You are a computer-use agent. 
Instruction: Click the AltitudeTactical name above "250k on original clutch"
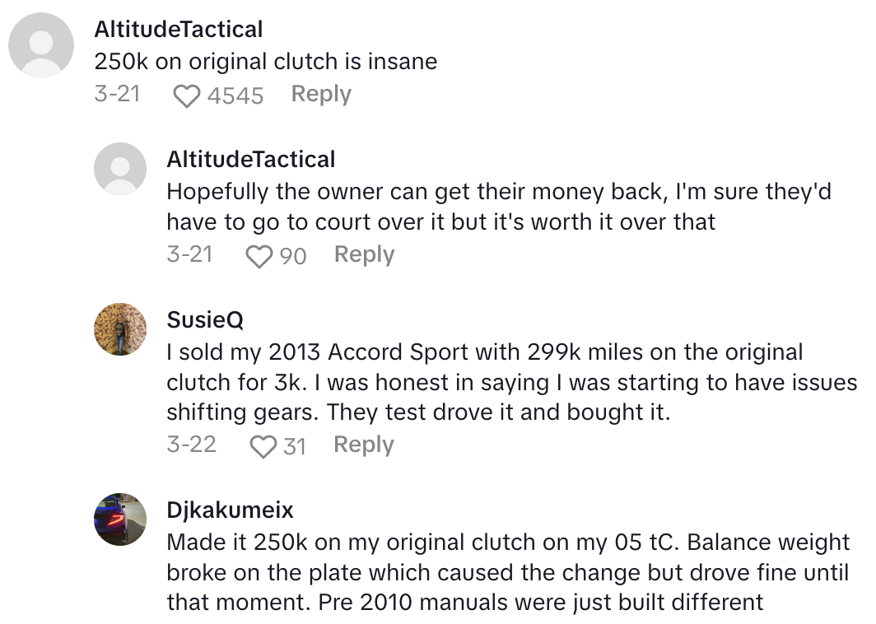(x=179, y=30)
